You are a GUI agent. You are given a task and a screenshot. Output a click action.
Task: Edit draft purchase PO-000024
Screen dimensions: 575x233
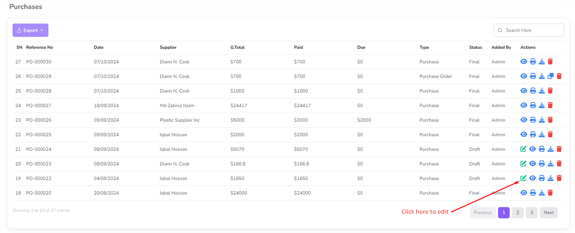[x=523, y=149]
